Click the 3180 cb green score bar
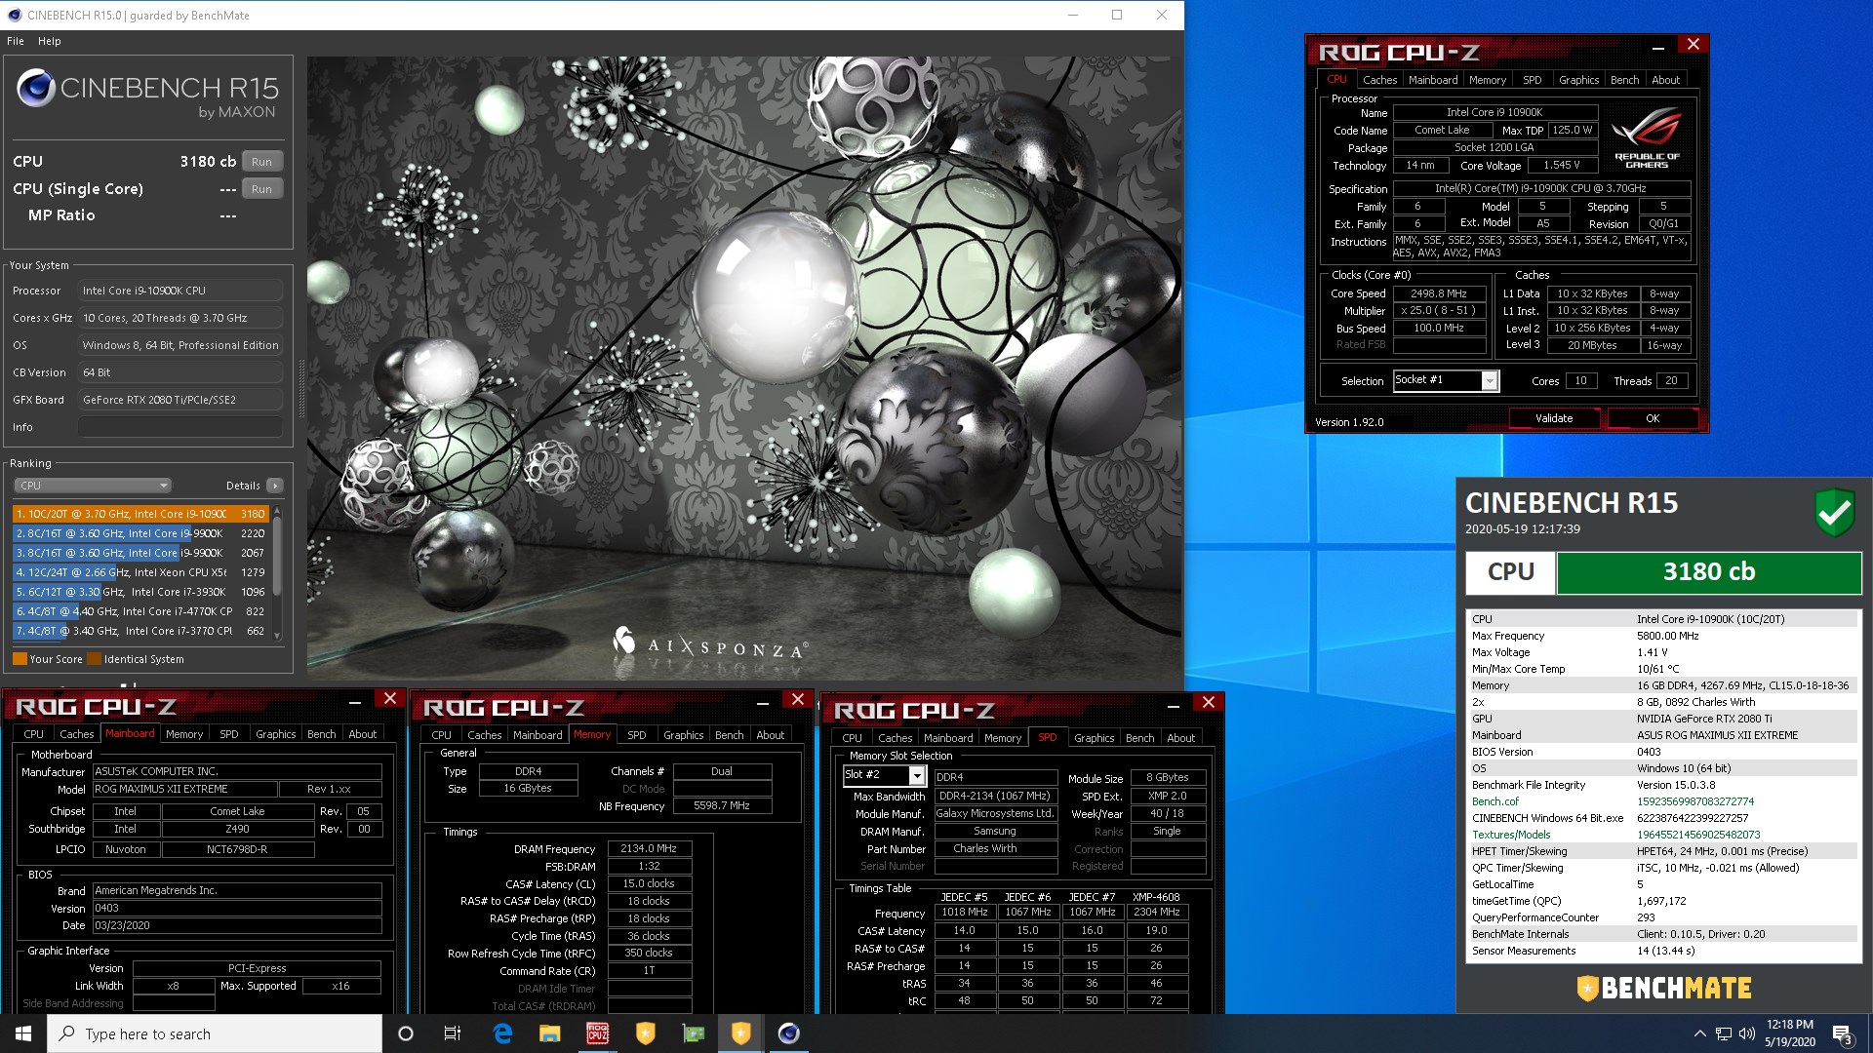Image resolution: width=1873 pixels, height=1053 pixels. click(1708, 572)
